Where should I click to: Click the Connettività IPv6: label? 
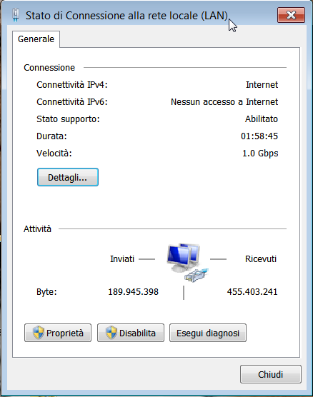pos(72,102)
